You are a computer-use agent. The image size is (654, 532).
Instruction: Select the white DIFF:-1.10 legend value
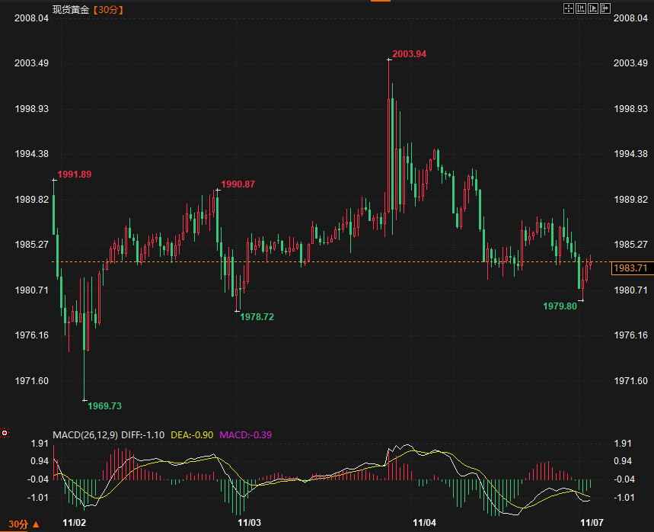point(142,435)
